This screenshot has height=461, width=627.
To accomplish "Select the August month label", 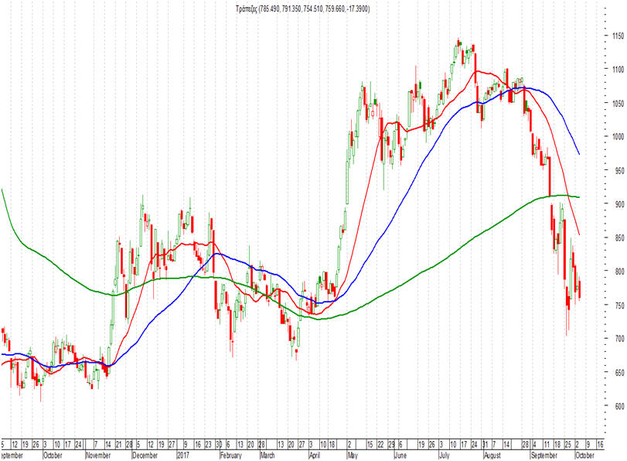I will point(492,456).
